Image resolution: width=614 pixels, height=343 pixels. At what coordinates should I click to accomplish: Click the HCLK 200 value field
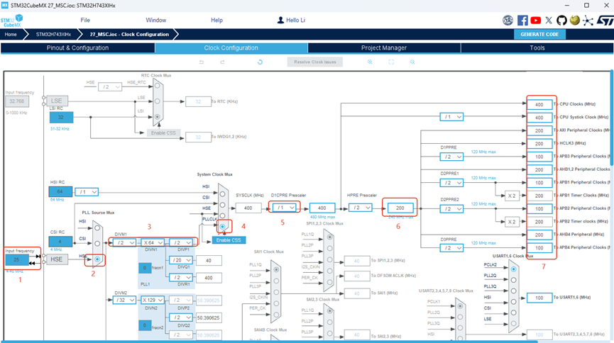pos(400,208)
